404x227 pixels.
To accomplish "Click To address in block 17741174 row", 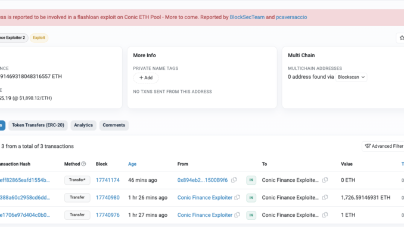I will (x=290, y=180).
